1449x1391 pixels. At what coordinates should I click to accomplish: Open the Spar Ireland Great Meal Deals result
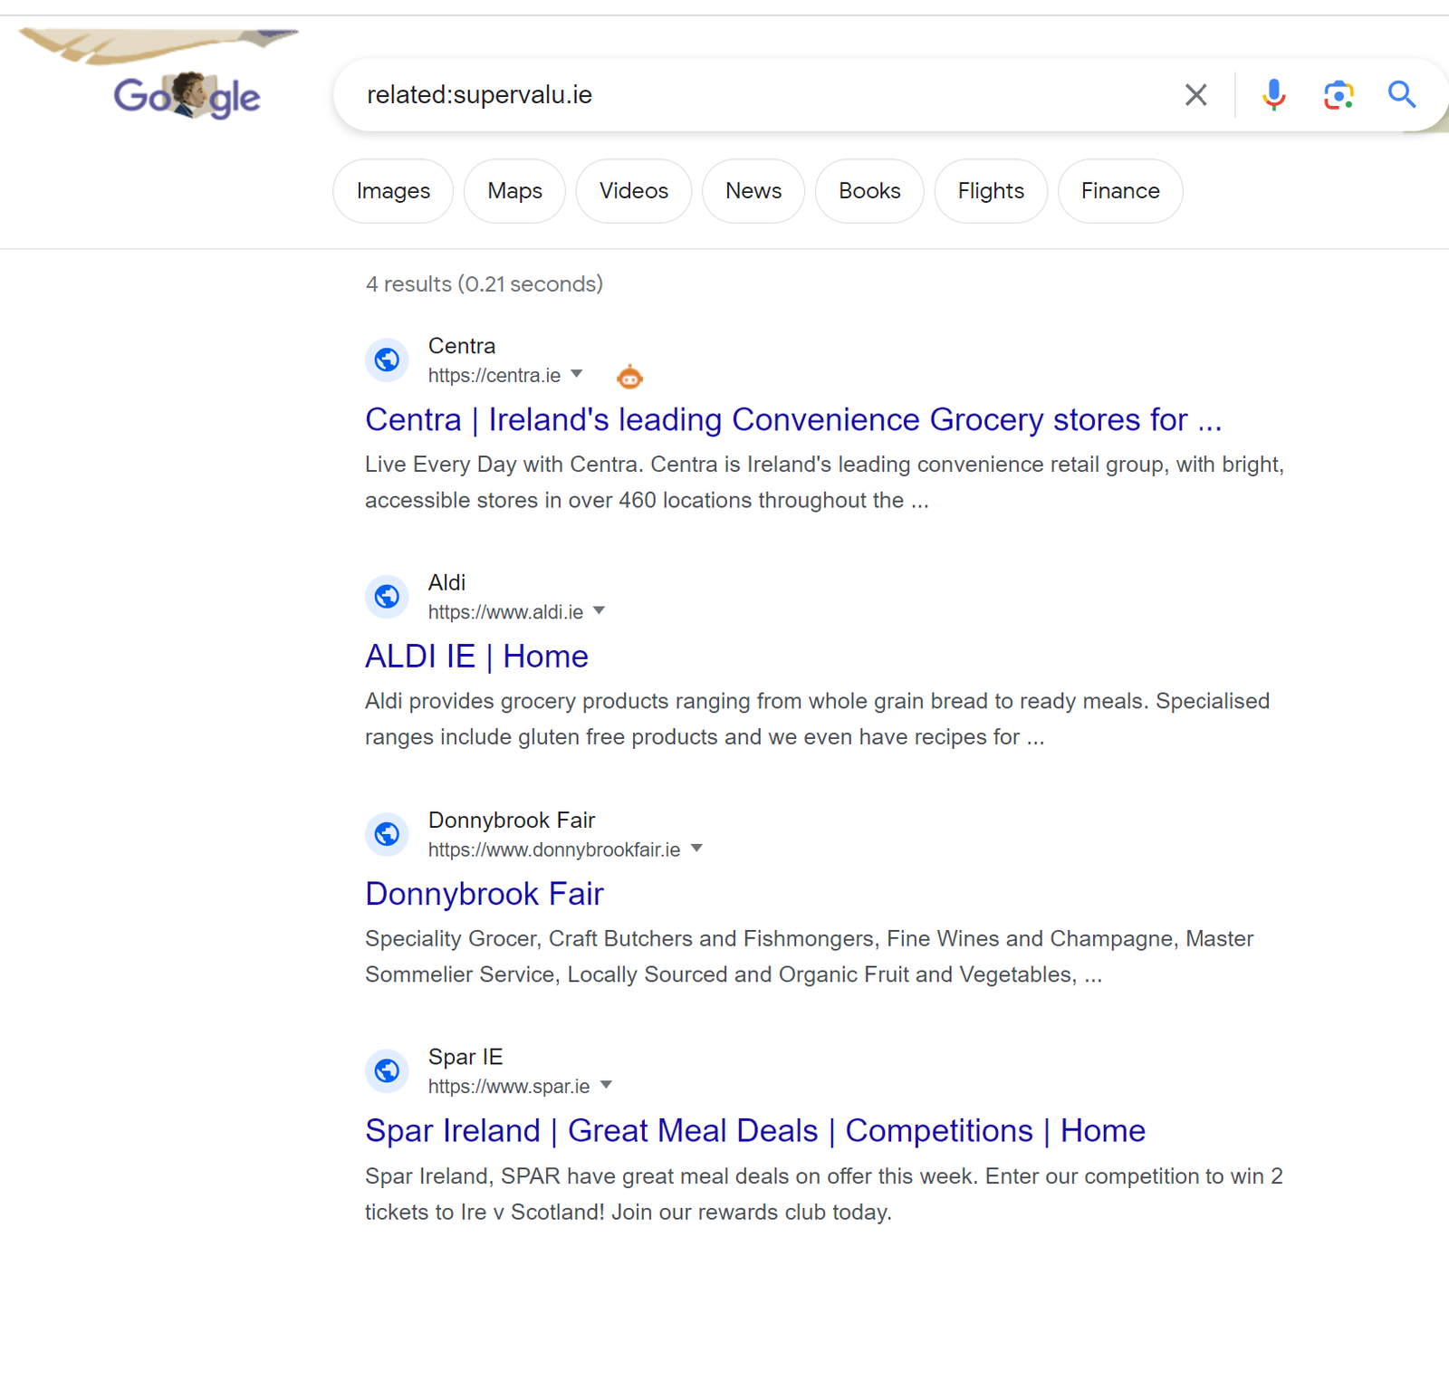pos(753,1130)
